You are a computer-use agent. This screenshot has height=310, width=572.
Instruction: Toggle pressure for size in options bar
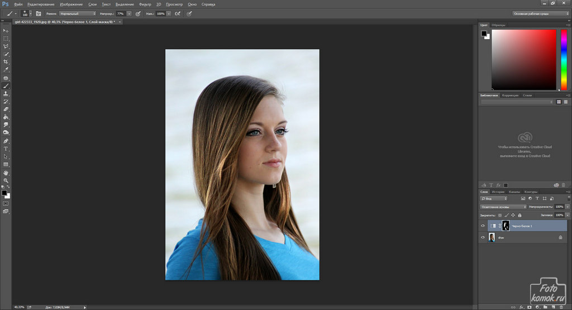[189, 13]
